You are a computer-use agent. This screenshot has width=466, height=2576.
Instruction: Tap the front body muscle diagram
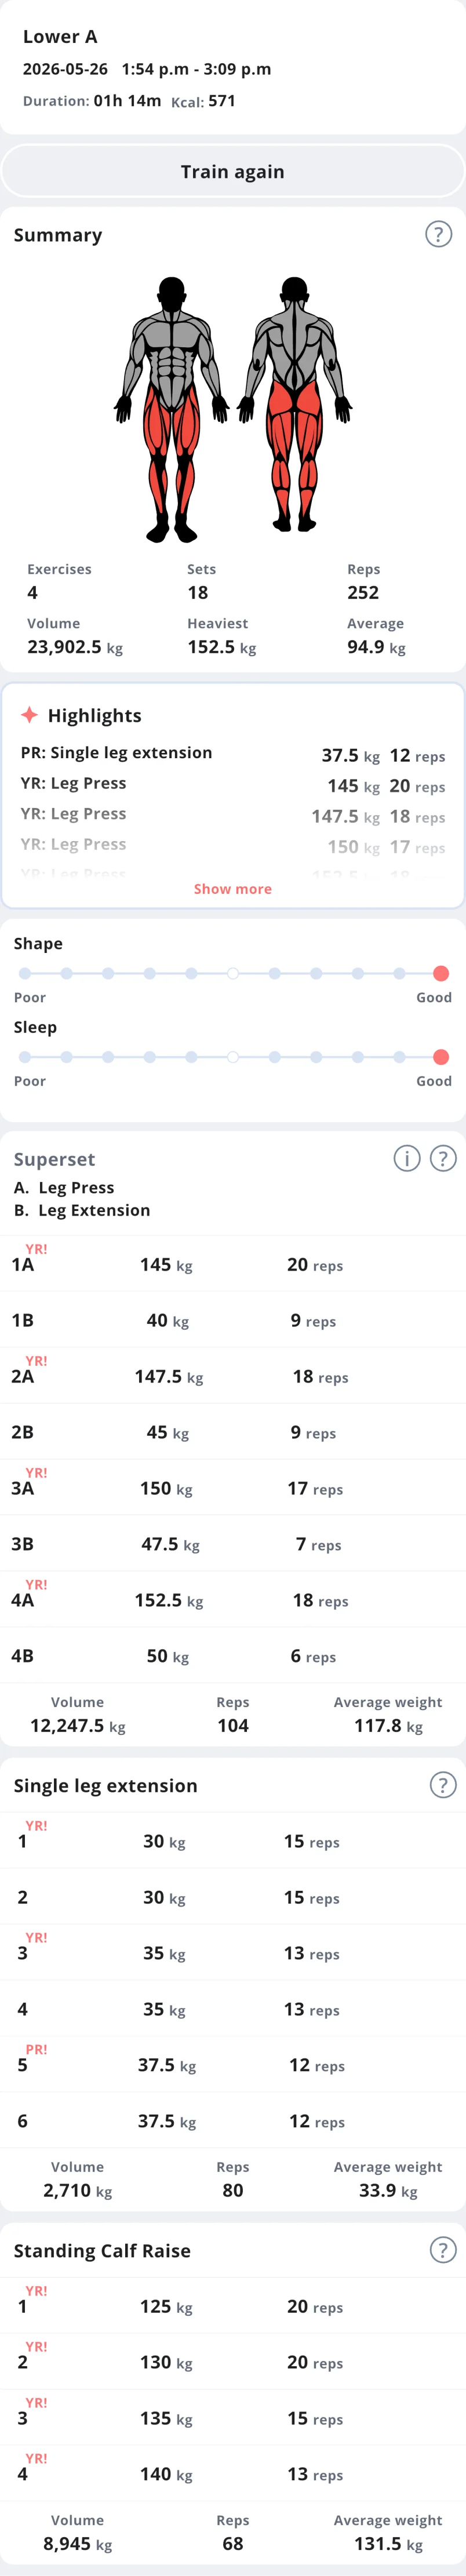(x=172, y=410)
